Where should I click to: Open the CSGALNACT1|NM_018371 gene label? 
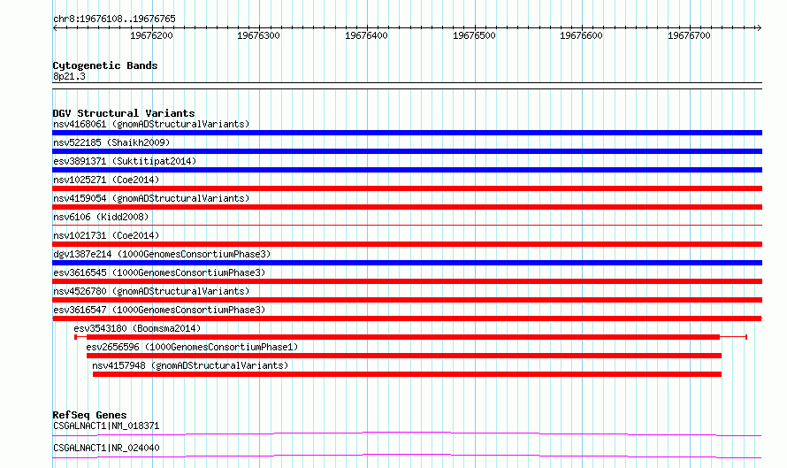click(x=106, y=426)
